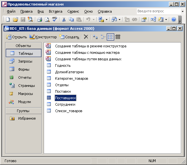Open Print Preview from the toolbar
The image size is (187, 165).
(x=47, y=19)
